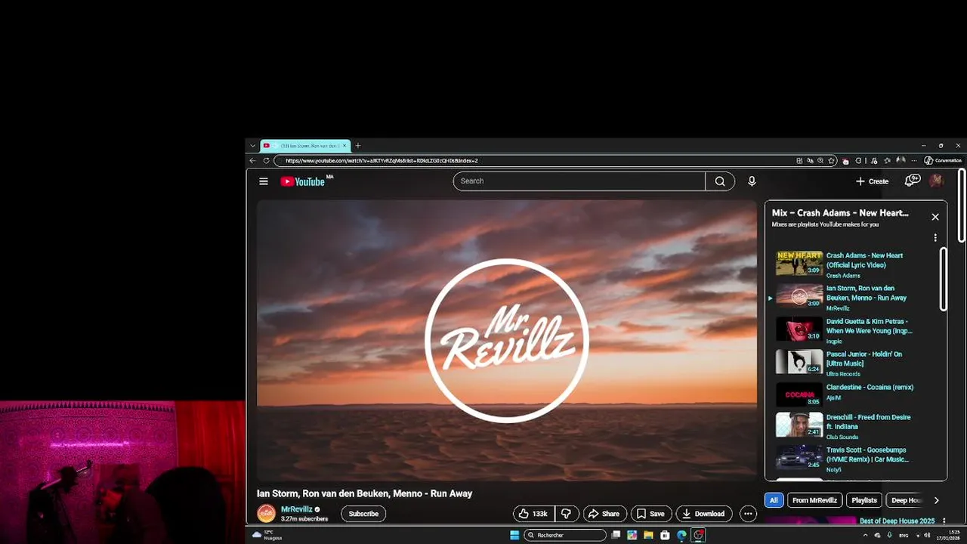Click the zoom magnifier in address bar

coord(820,160)
